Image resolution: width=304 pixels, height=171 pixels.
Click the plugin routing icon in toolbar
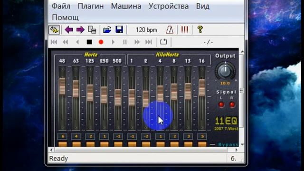(54, 30)
